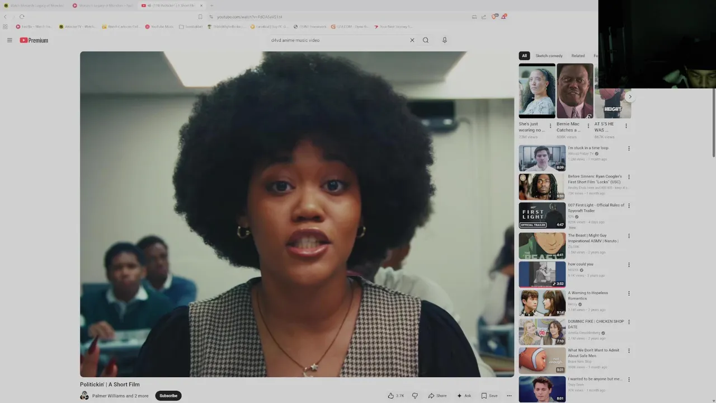Open "I wanted to be anyone but me" thumbnail
The height and width of the screenshot is (403, 716).
tap(542, 389)
